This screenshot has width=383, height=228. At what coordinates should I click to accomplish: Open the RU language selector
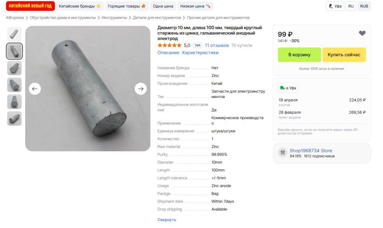(350, 6)
